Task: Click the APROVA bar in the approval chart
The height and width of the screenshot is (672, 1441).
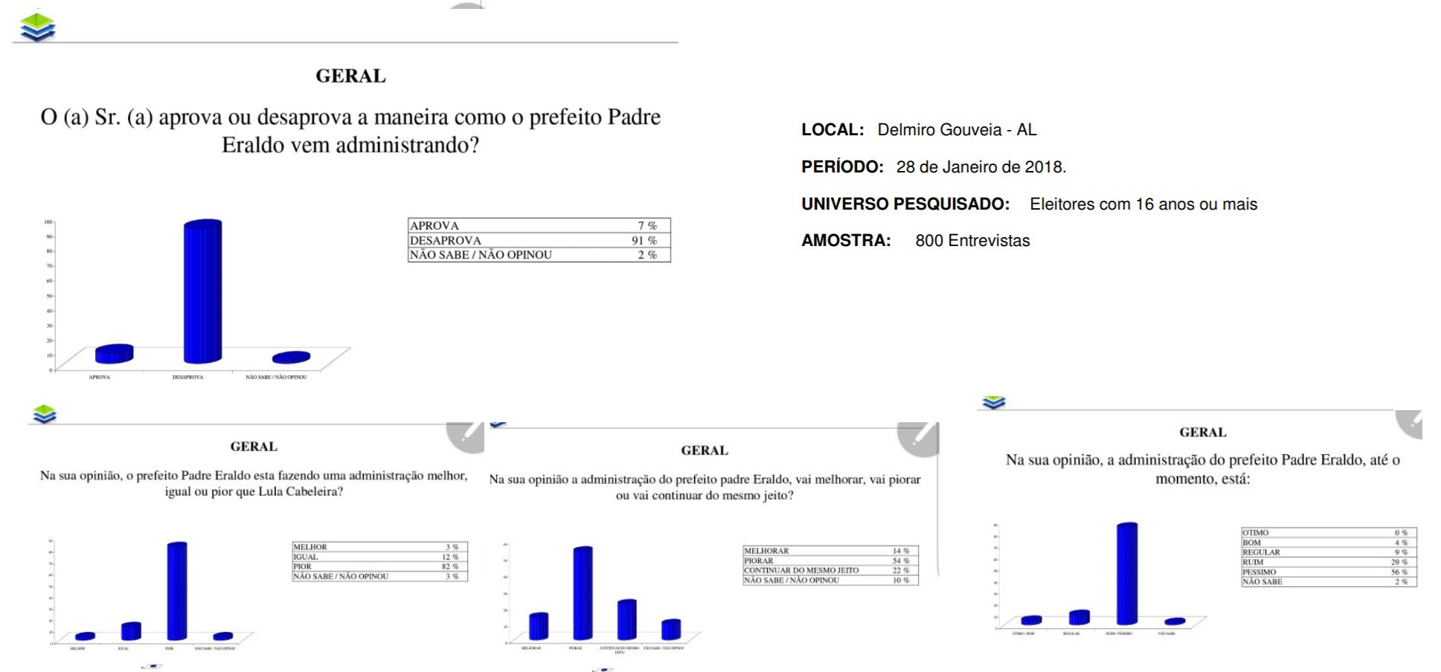Action: point(114,354)
